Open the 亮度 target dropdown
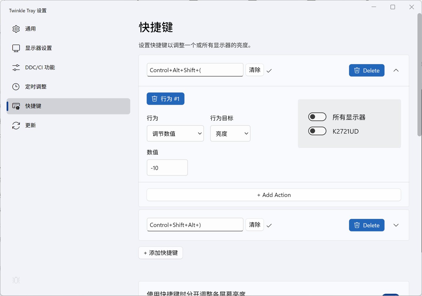This screenshot has height=296, width=422. click(x=230, y=133)
